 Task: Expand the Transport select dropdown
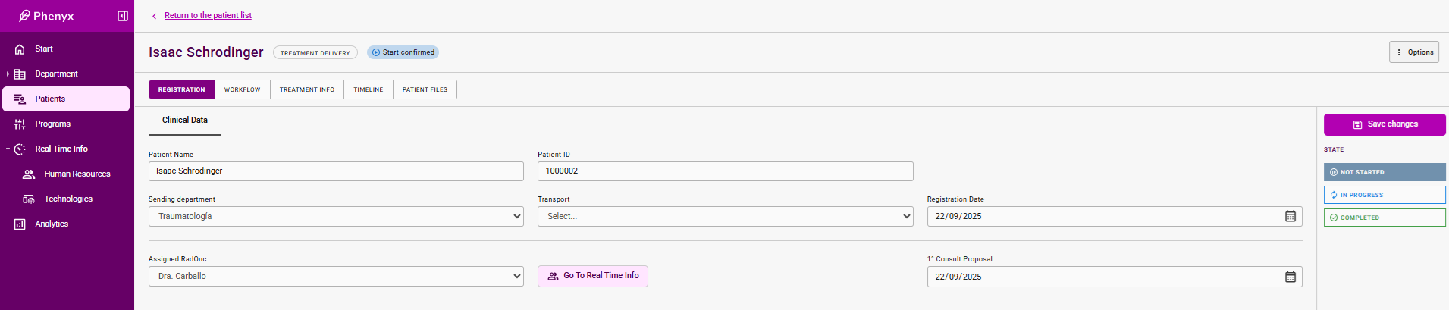click(x=725, y=217)
